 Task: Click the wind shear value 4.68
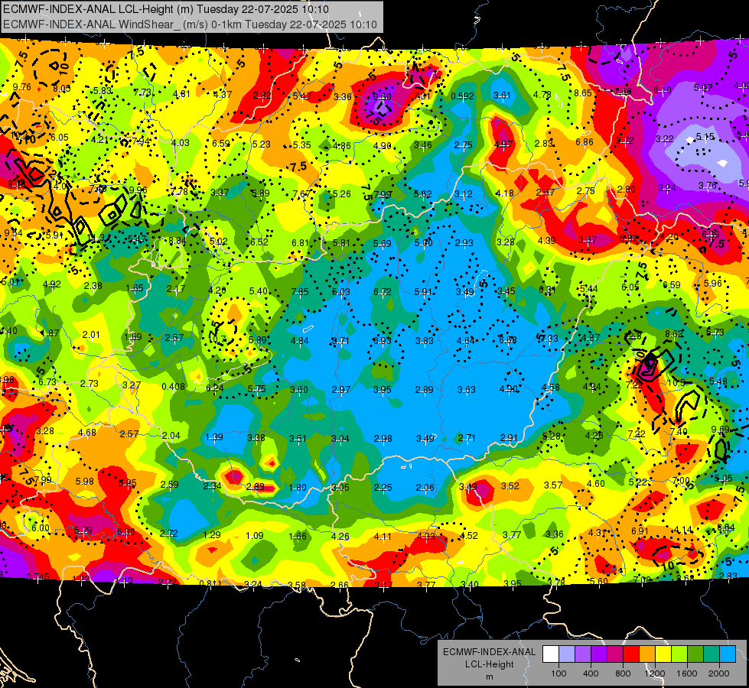87,433
